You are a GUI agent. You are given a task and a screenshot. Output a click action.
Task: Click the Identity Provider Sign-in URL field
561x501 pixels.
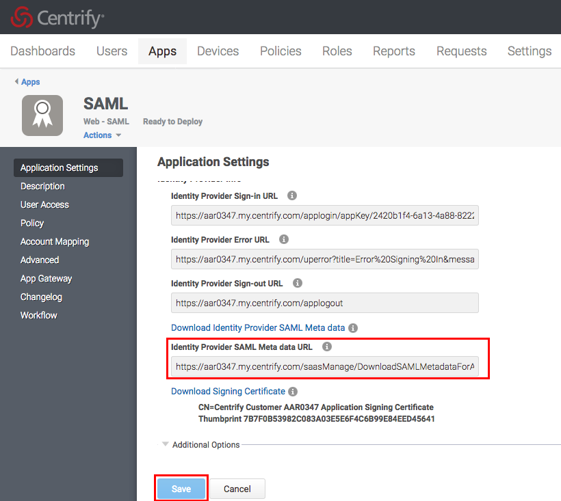pyautogui.click(x=325, y=215)
